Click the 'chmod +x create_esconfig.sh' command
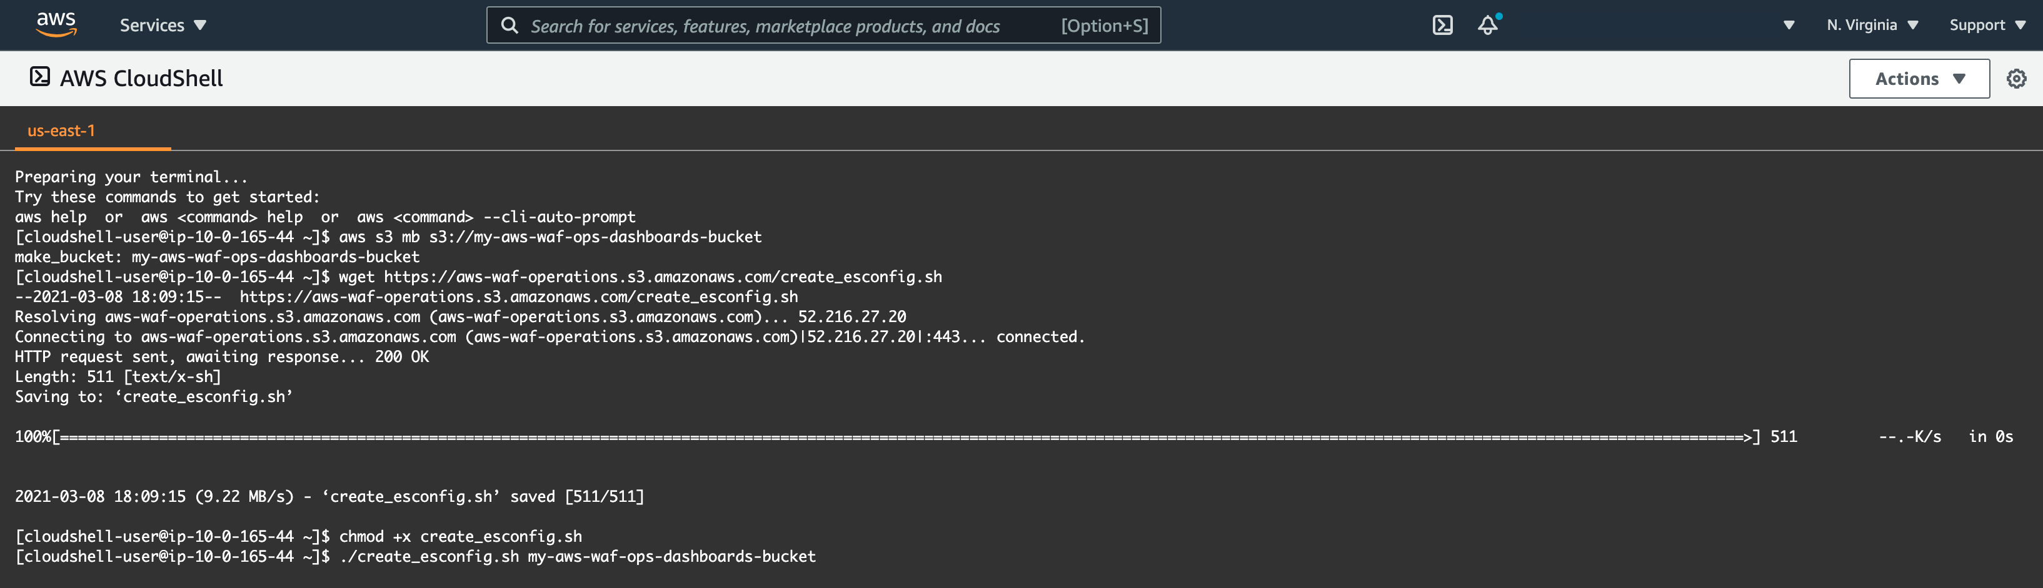 coord(298,536)
